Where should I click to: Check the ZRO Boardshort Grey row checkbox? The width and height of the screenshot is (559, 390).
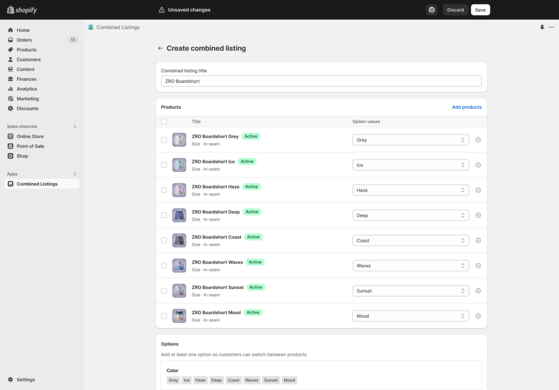[x=164, y=140]
